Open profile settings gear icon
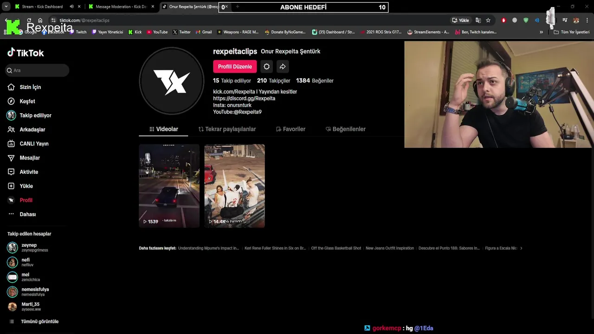 (x=267, y=67)
